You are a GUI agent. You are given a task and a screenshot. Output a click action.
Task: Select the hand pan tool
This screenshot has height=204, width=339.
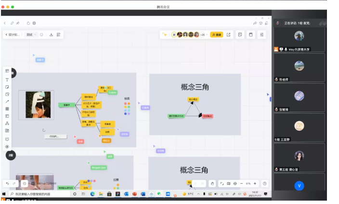[x=212, y=184]
